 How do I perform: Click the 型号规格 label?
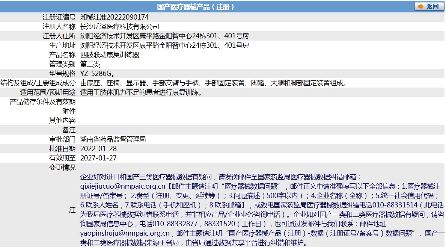click(x=62, y=73)
